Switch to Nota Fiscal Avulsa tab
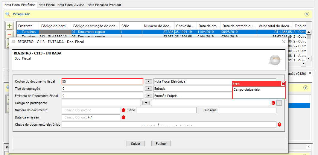 tap(71, 5)
